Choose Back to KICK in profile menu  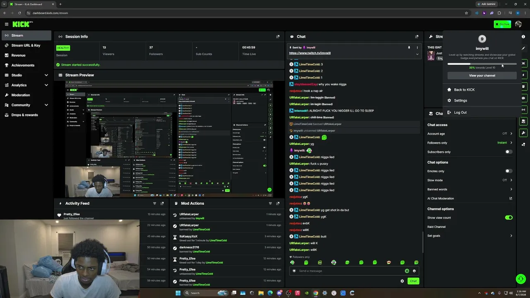pyautogui.click(x=482, y=90)
